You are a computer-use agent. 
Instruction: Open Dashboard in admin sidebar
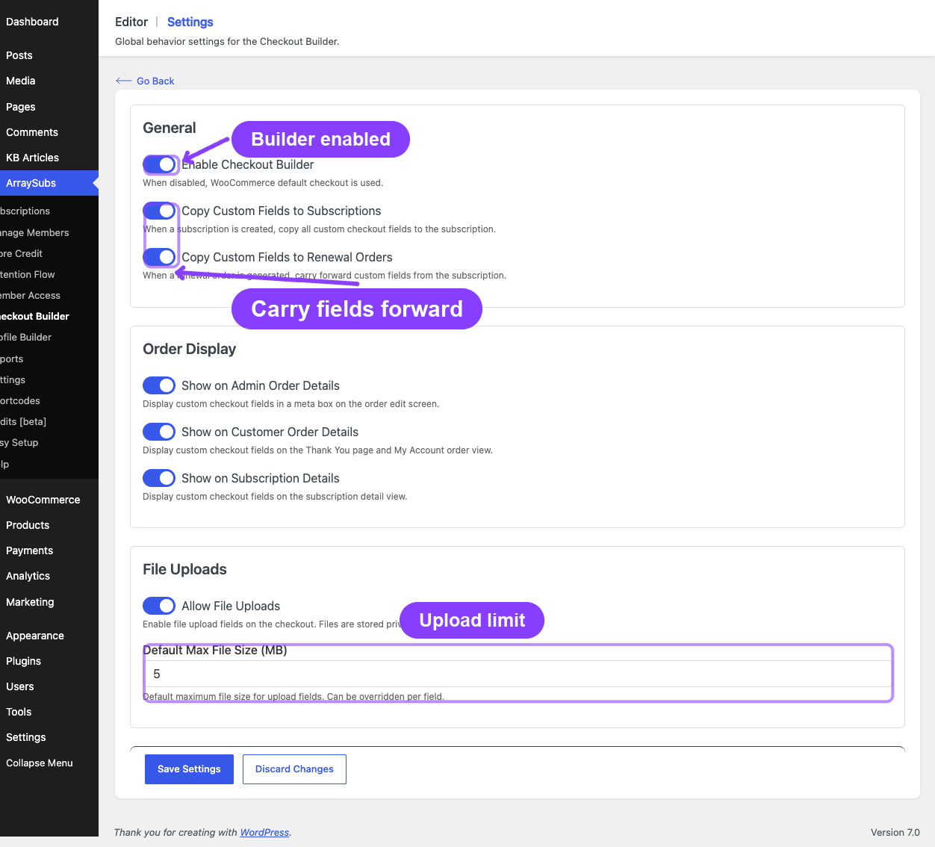click(49, 22)
